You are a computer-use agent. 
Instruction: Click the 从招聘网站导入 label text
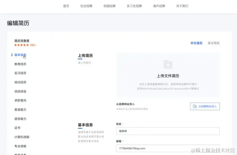125,104
